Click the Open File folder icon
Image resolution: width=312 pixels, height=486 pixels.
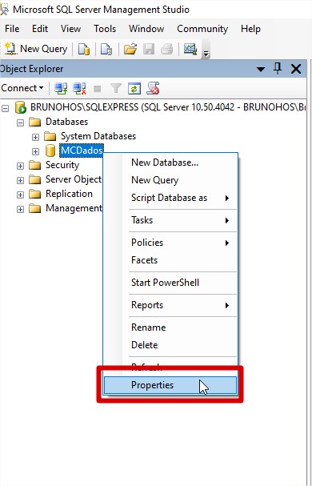(x=130, y=49)
